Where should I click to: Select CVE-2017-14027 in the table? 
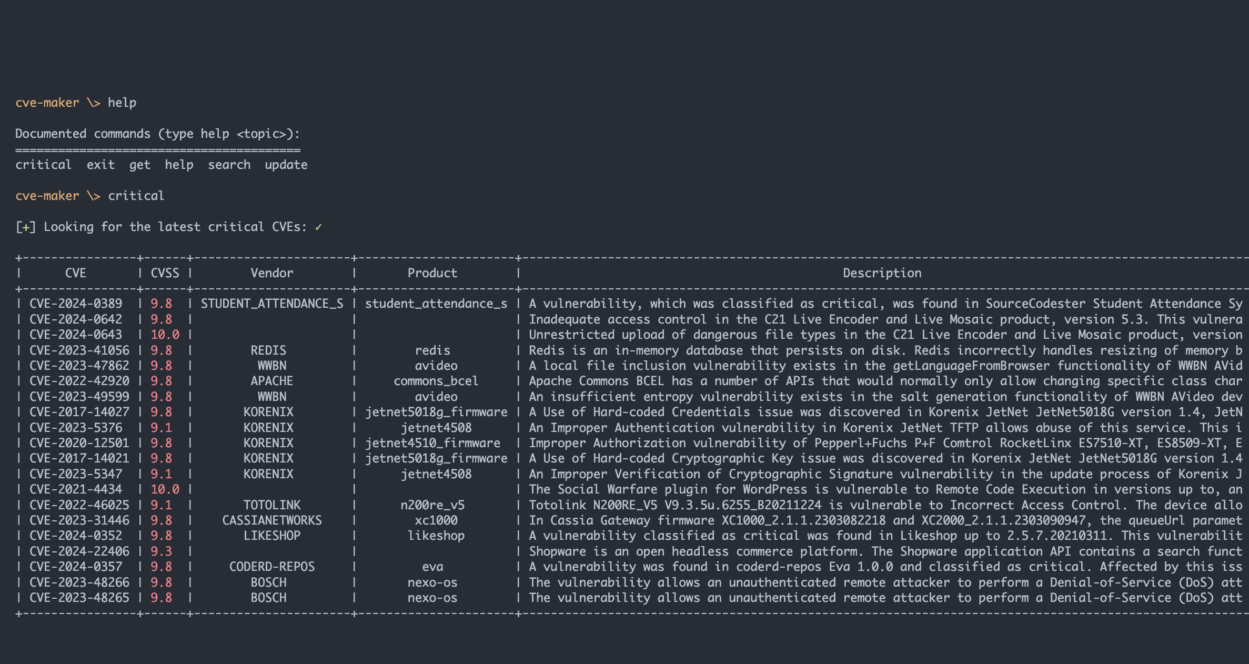click(x=79, y=412)
